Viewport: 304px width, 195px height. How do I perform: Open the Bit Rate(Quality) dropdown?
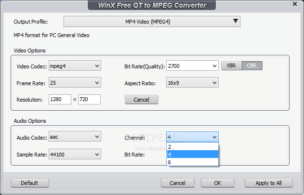click(192, 66)
